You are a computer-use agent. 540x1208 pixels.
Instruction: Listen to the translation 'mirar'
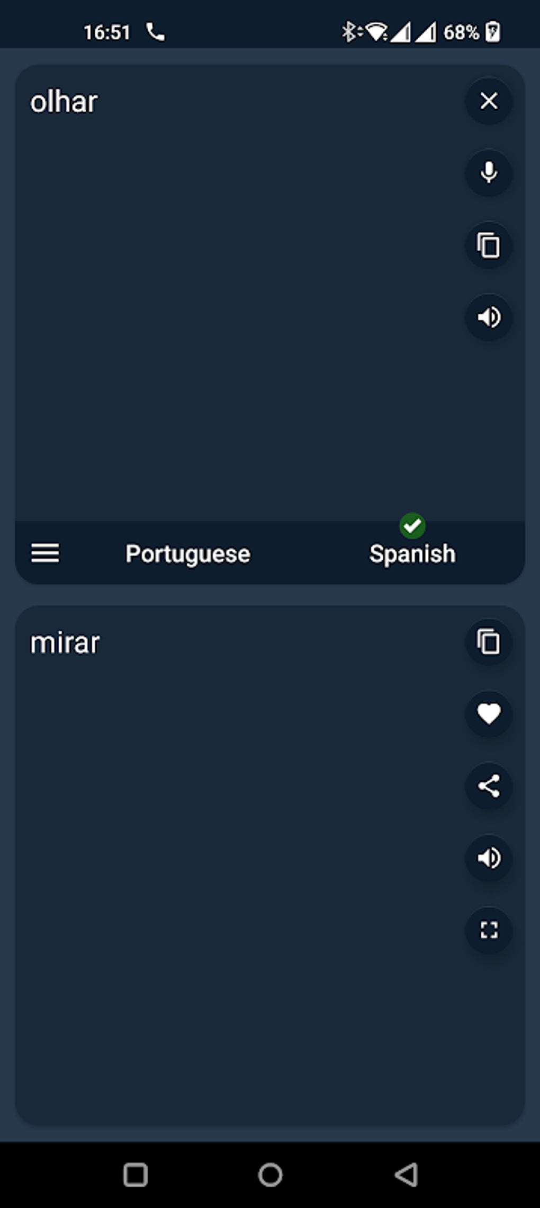pyautogui.click(x=488, y=858)
